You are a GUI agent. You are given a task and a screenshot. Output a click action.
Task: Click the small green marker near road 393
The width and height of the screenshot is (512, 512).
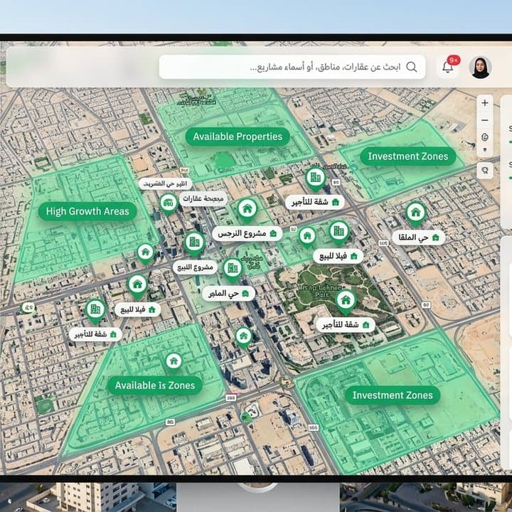click(x=245, y=417)
